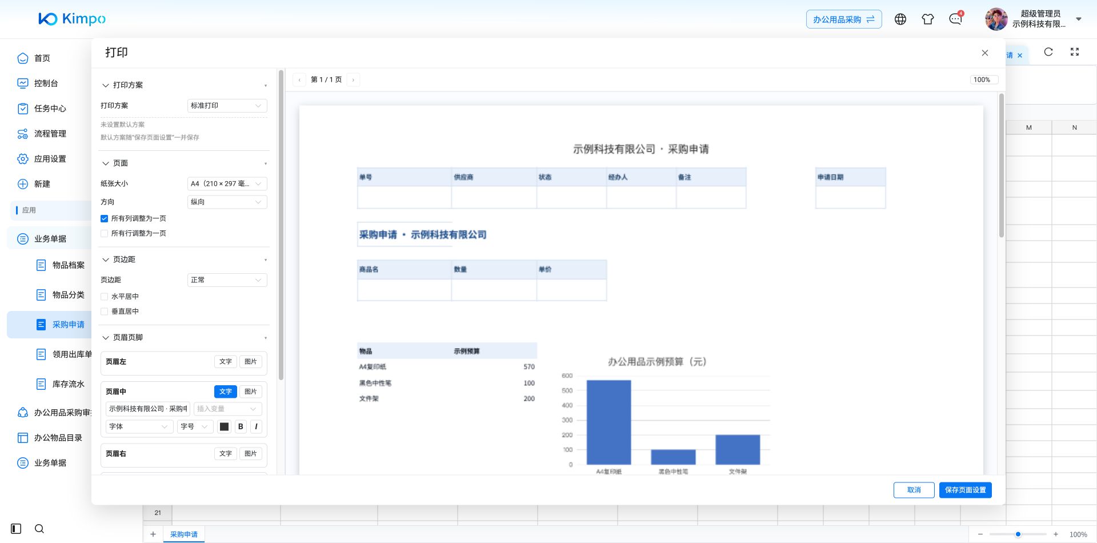Open 任务中心 icon in sidebar
The image size is (1097, 543).
coord(23,109)
